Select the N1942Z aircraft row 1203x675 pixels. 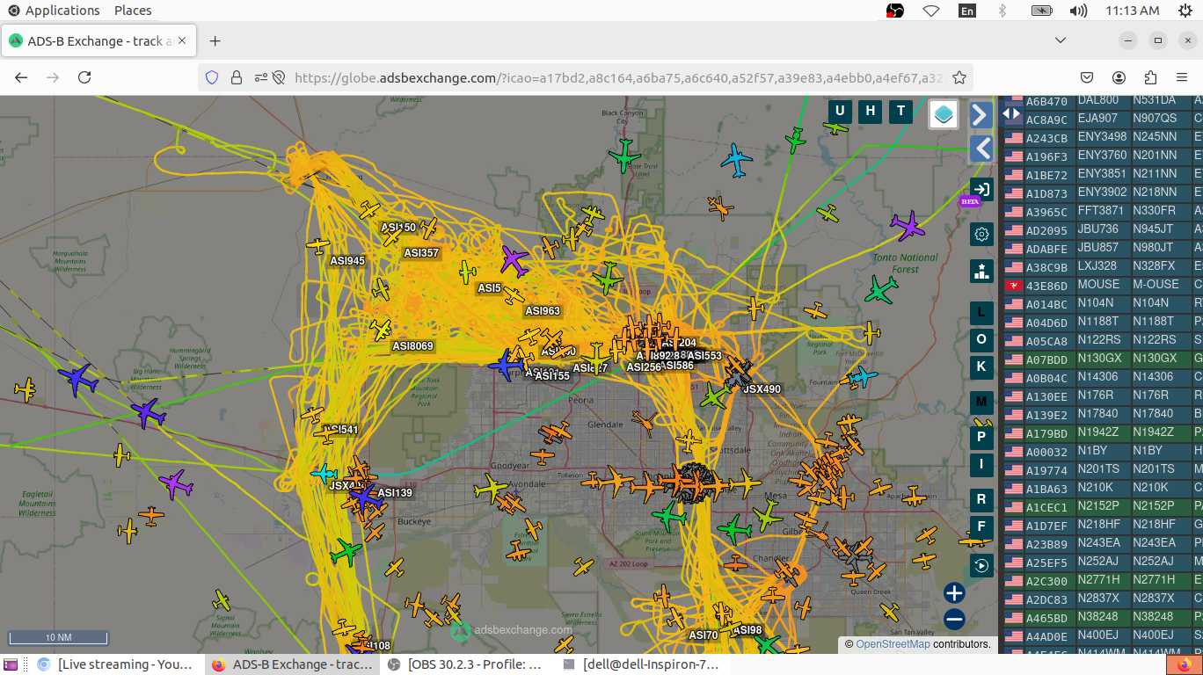[1102, 432]
